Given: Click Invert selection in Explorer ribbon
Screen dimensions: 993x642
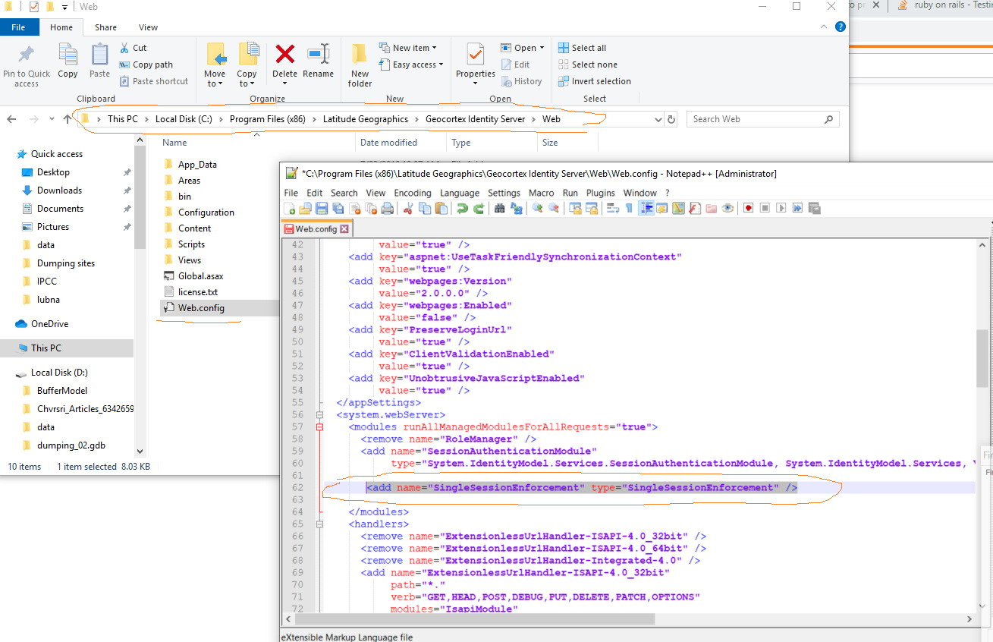Looking at the screenshot, I should coord(594,81).
